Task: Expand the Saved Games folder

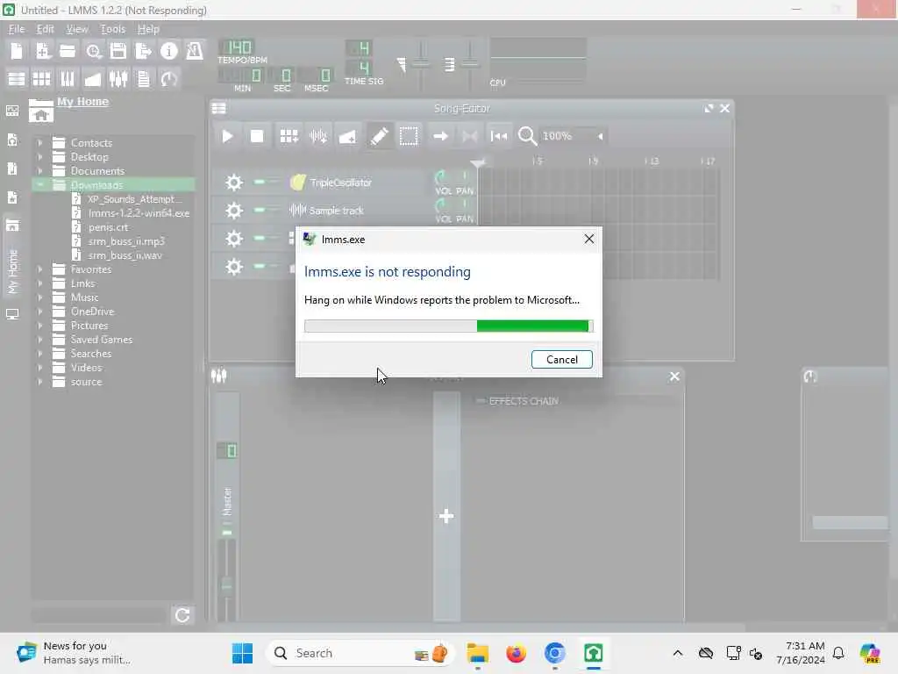Action: pyautogui.click(x=39, y=340)
